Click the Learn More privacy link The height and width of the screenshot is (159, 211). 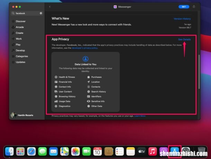pyautogui.click(x=140, y=116)
